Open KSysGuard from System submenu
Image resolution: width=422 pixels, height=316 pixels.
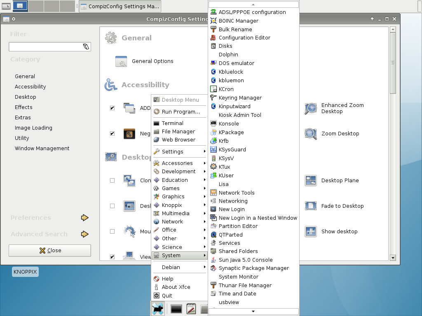click(x=253, y=150)
